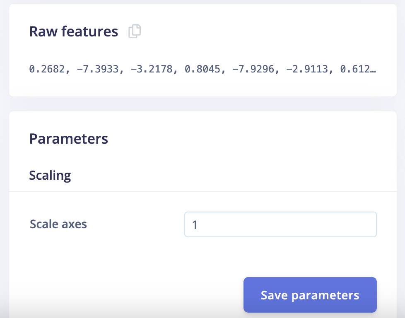
Task: Click the Scale axes label
Action: coord(58,224)
